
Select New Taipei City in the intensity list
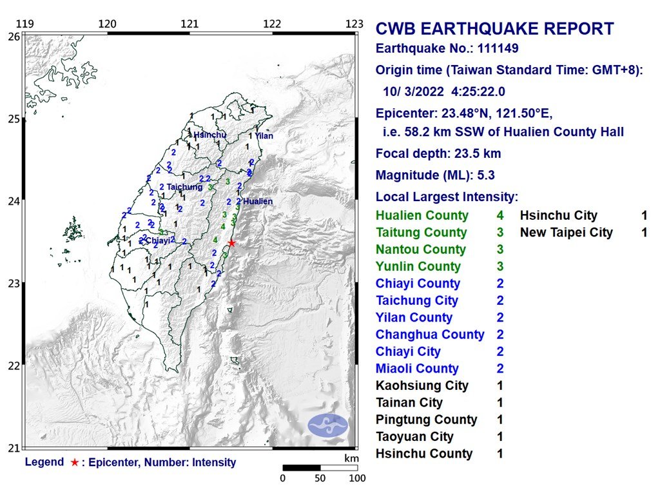click(x=566, y=232)
